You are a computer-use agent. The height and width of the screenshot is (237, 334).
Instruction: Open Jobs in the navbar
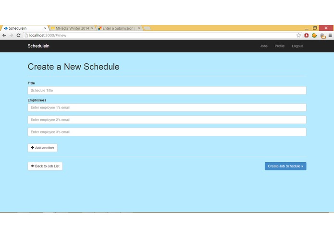click(x=264, y=46)
